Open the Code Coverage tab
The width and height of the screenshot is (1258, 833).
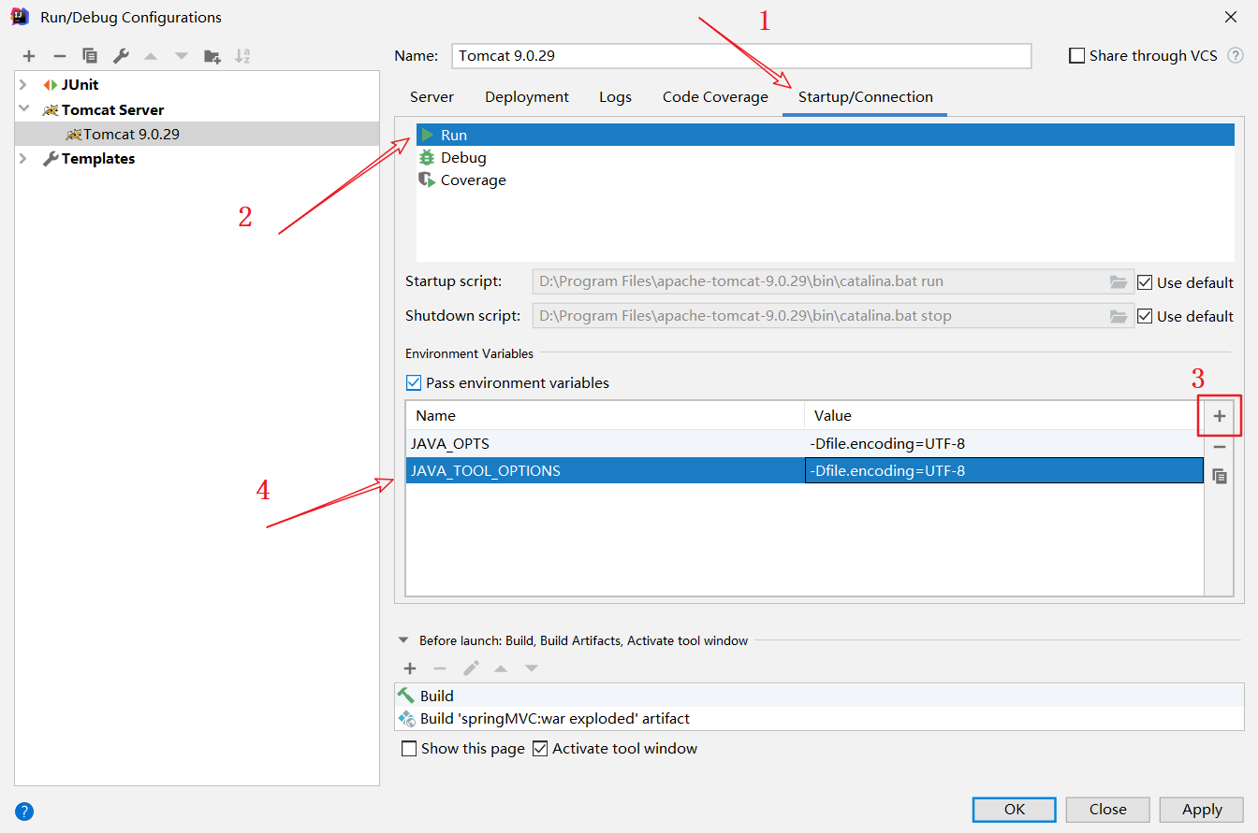(715, 97)
